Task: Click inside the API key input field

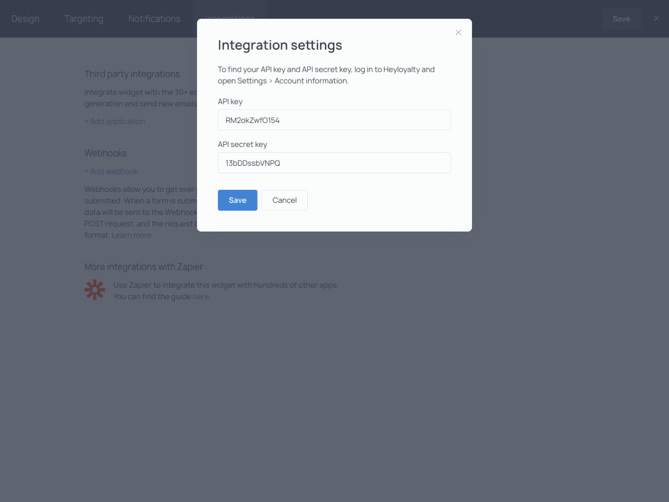Action: tap(334, 120)
